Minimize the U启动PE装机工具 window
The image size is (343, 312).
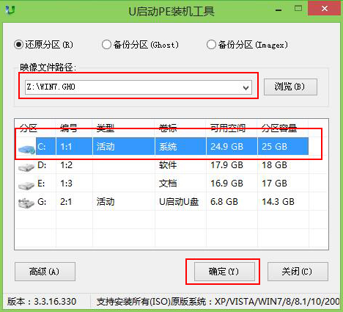(x=279, y=10)
